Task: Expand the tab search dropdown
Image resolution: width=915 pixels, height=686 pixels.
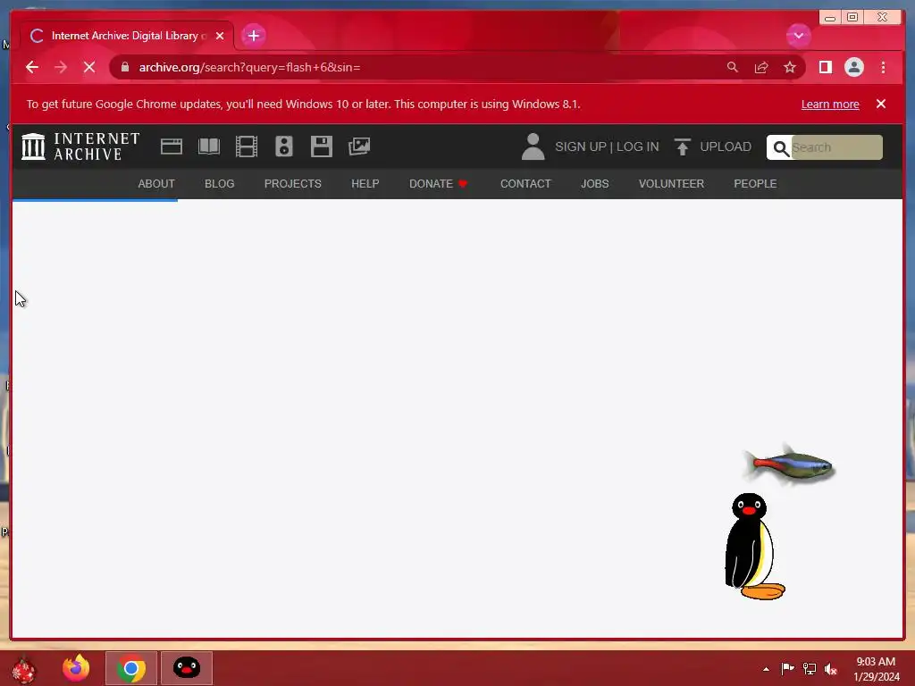Action: [798, 36]
